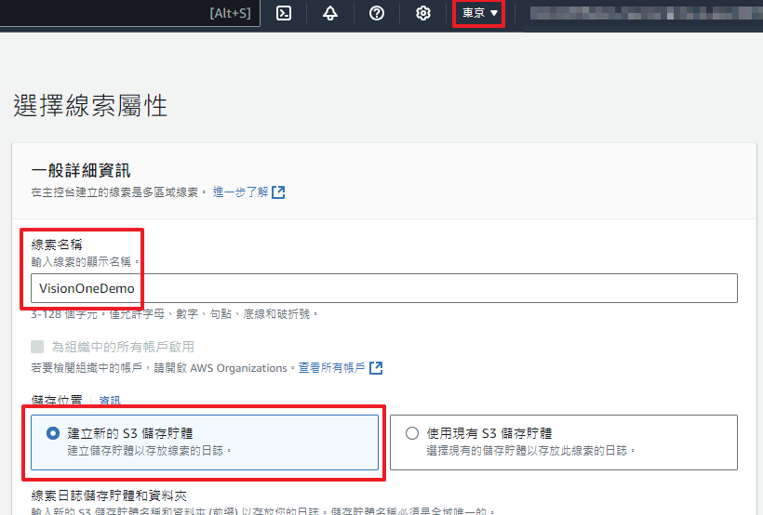Open the notifications bell

point(330,13)
